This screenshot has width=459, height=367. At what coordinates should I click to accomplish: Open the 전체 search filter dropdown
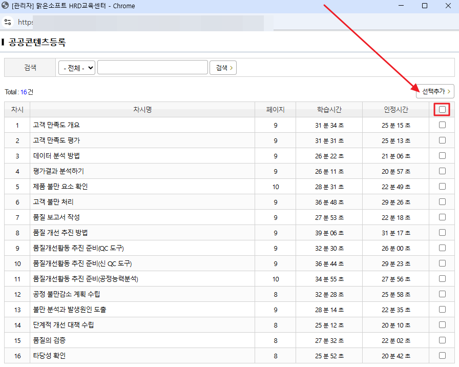77,68
